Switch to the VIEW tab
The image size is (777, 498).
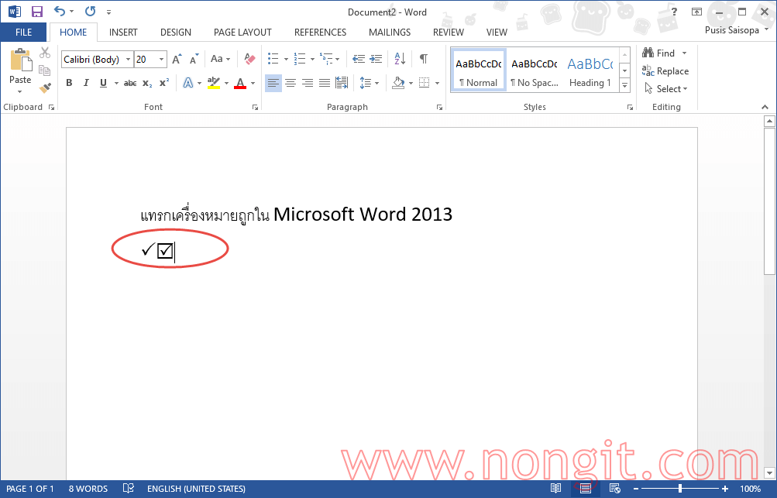[497, 33]
